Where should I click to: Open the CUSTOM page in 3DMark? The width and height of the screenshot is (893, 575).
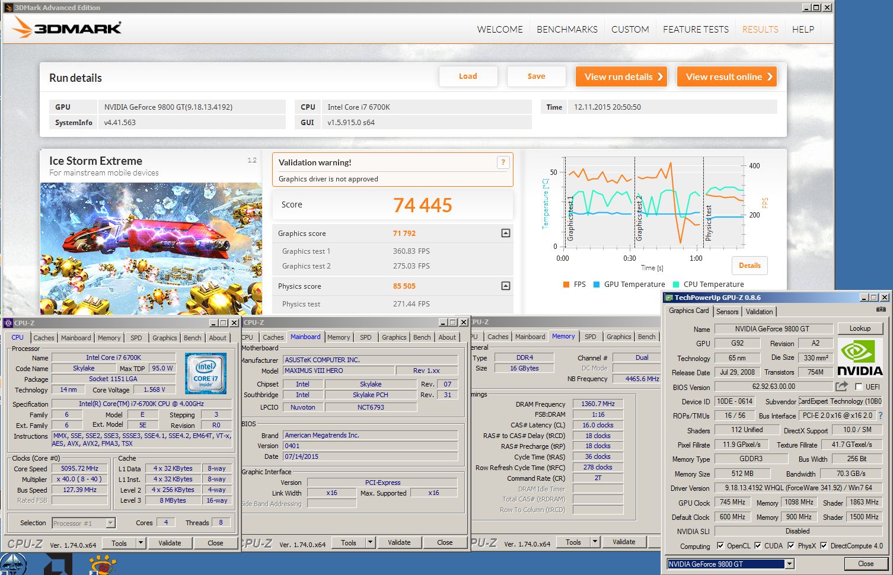(630, 29)
